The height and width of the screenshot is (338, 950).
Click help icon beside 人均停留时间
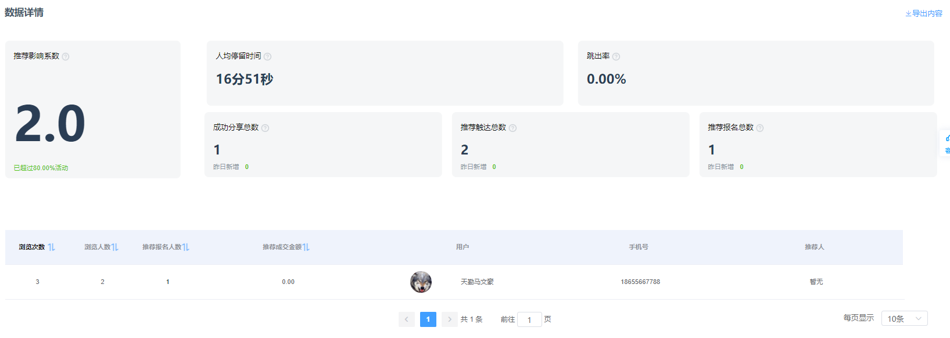267,56
